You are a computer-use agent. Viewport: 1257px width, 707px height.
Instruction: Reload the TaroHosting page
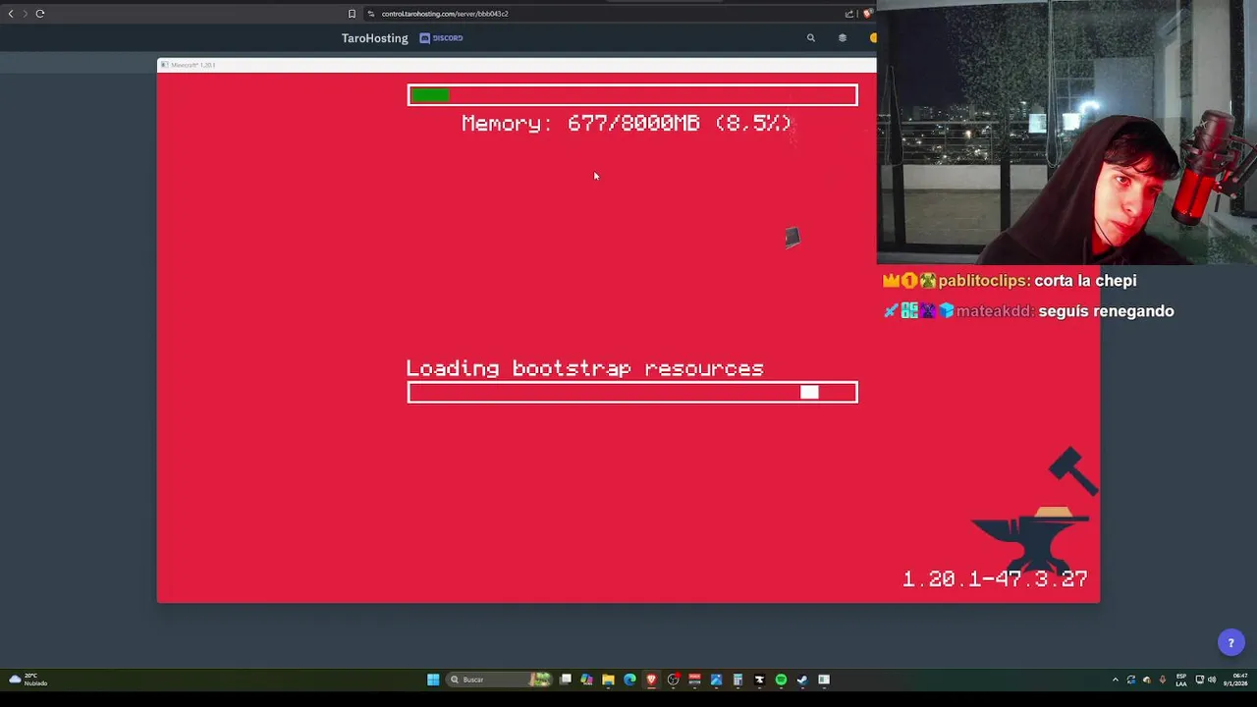pos(40,14)
